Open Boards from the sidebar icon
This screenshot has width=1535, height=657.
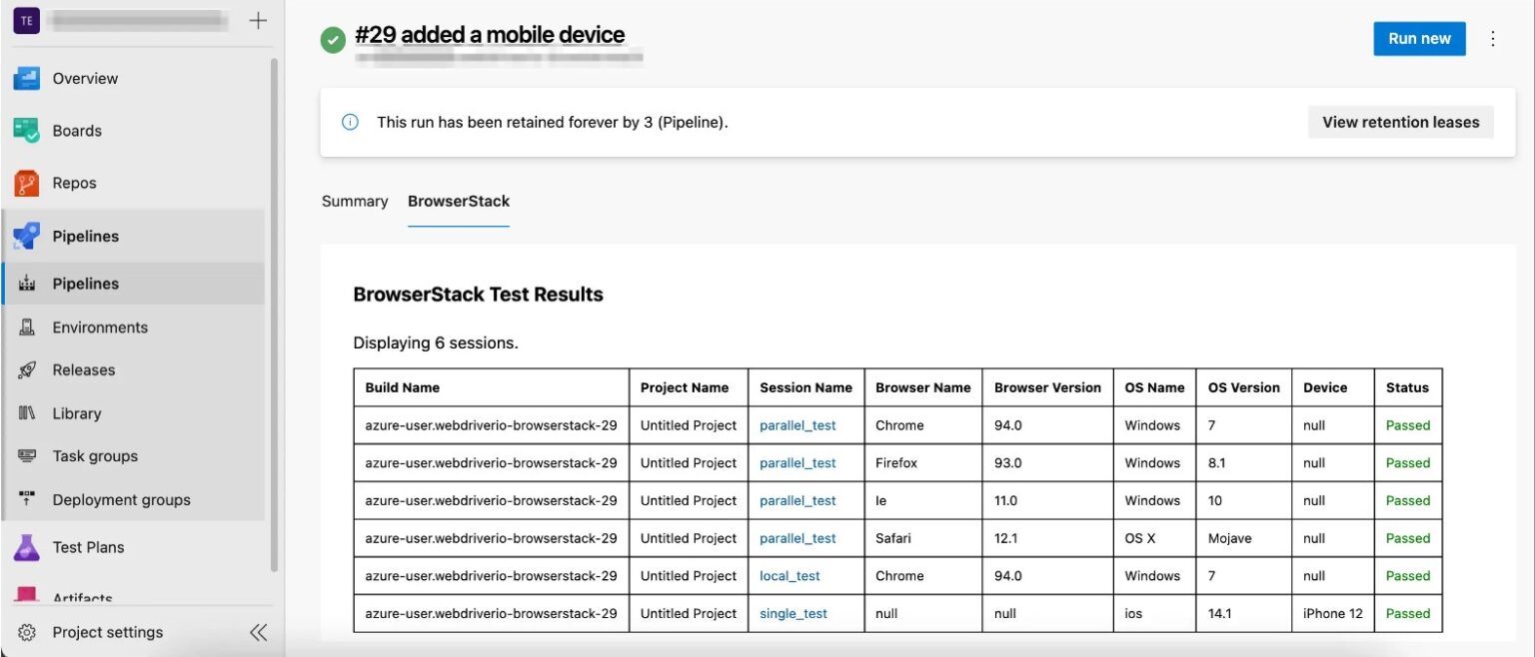click(26, 131)
